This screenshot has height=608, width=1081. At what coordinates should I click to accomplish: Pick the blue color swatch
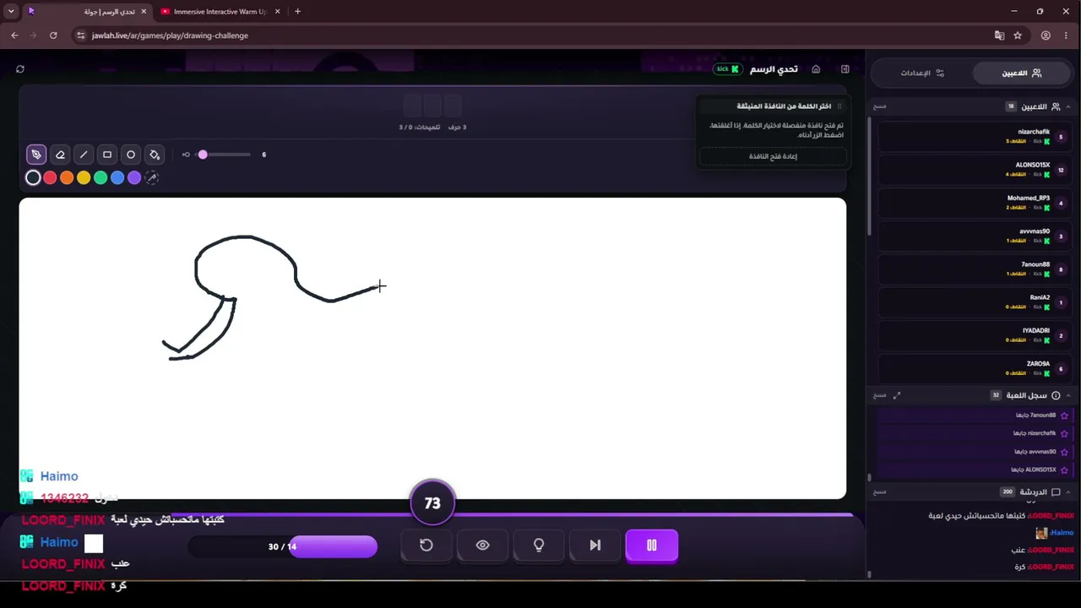[x=117, y=177]
